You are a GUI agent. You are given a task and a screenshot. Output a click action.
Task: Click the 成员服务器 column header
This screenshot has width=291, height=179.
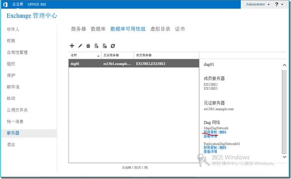pos(166,55)
